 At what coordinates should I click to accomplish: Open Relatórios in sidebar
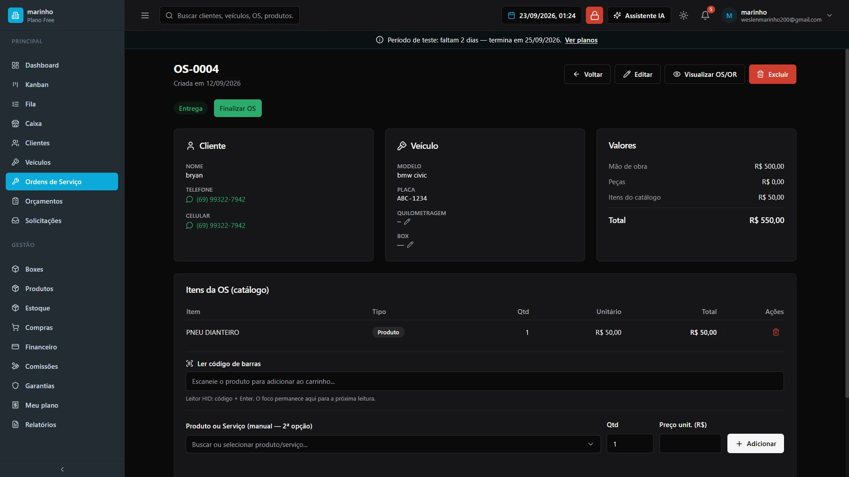pyautogui.click(x=62, y=424)
